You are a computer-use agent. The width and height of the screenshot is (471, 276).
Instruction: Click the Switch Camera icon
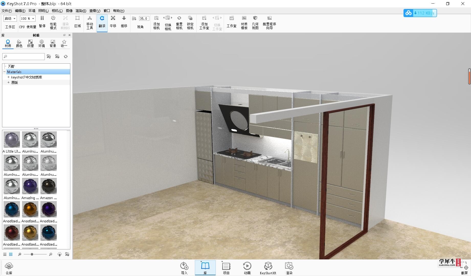(x=168, y=18)
